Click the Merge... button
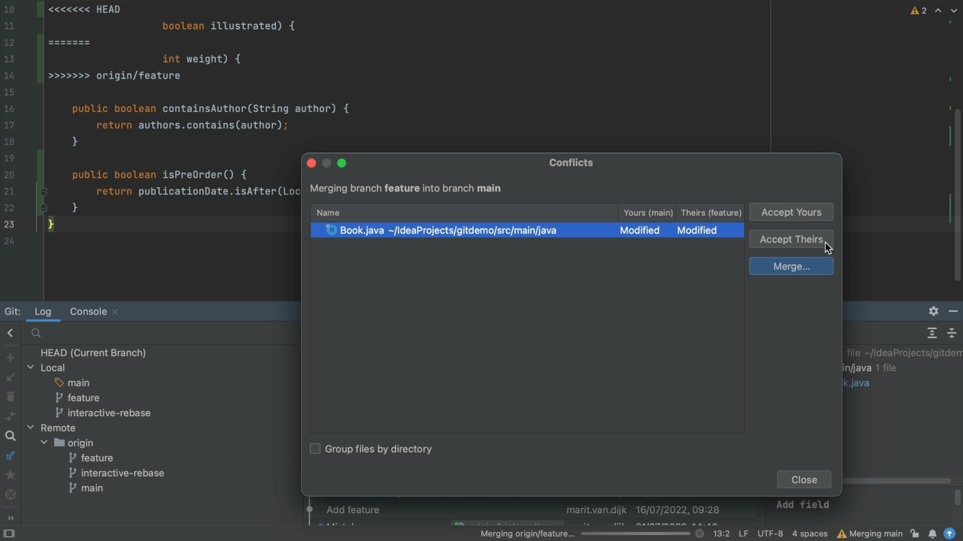Image resolution: width=963 pixels, height=541 pixels. (x=791, y=266)
